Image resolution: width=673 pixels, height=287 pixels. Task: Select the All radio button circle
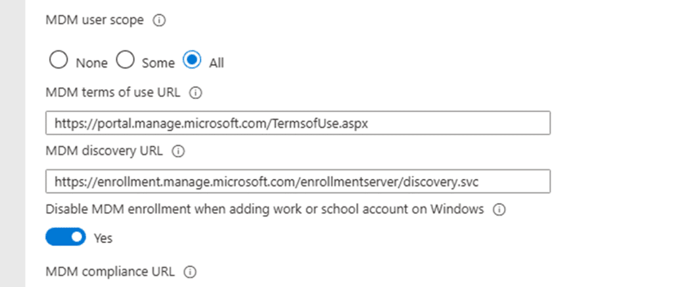pyautogui.click(x=192, y=62)
